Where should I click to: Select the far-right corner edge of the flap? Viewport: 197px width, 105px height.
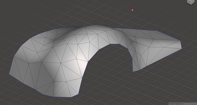point(181,45)
